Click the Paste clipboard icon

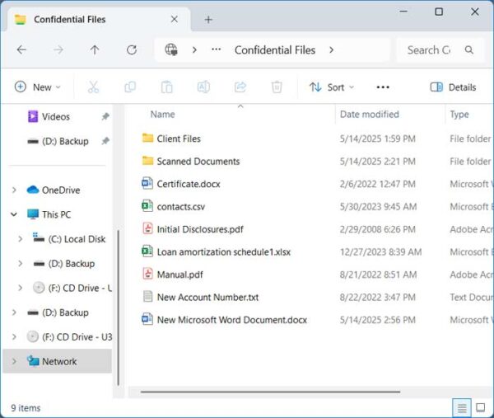coord(166,87)
